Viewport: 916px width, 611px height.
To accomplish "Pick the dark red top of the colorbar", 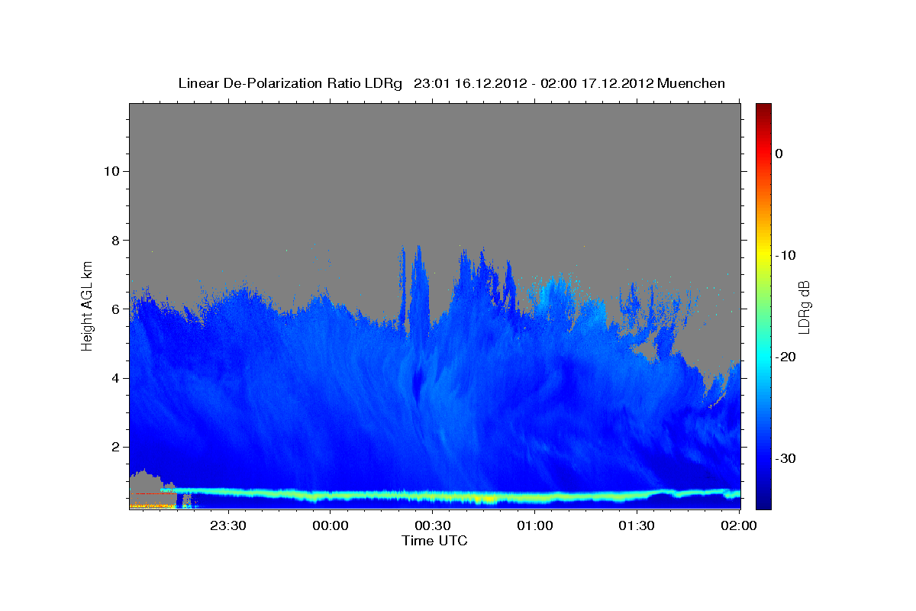I will [763, 111].
